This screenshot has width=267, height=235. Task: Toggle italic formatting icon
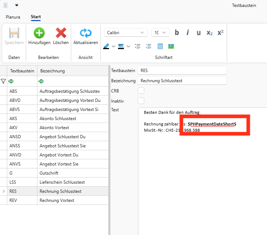pos(188,32)
